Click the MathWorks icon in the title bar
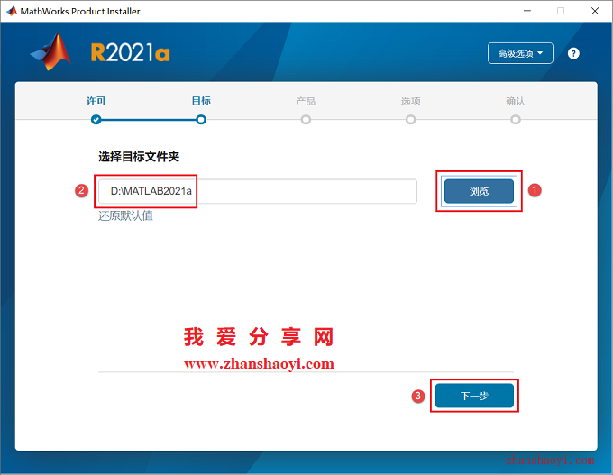Viewport: 613px width, 475px height. point(12,11)
